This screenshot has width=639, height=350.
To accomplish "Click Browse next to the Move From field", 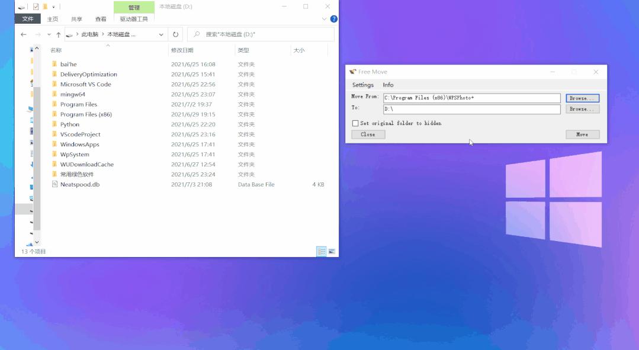I will [582, 98].
